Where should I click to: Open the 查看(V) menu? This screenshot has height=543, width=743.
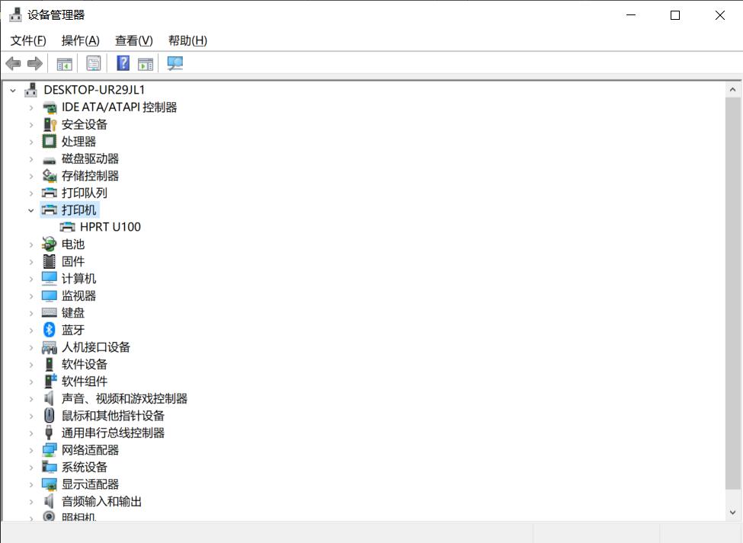coord(133,40)
